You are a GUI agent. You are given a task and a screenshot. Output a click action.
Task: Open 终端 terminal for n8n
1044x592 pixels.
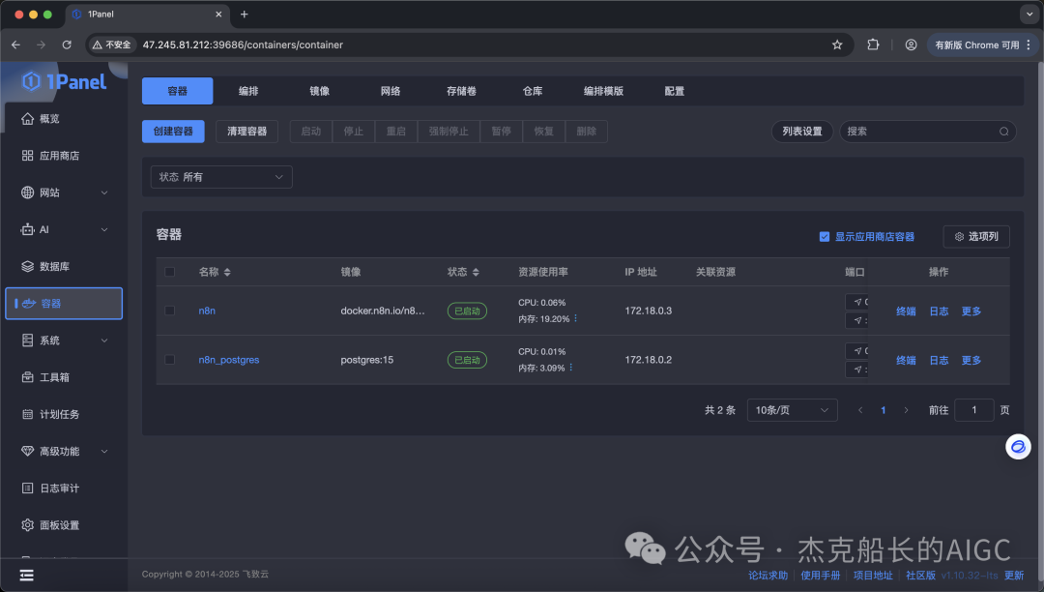(906, 311)
